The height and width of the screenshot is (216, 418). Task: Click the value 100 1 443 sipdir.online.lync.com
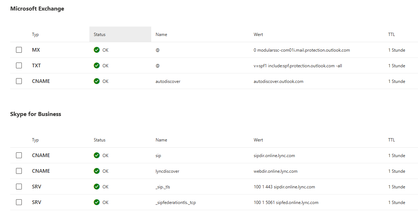click(x=285, y=187)
